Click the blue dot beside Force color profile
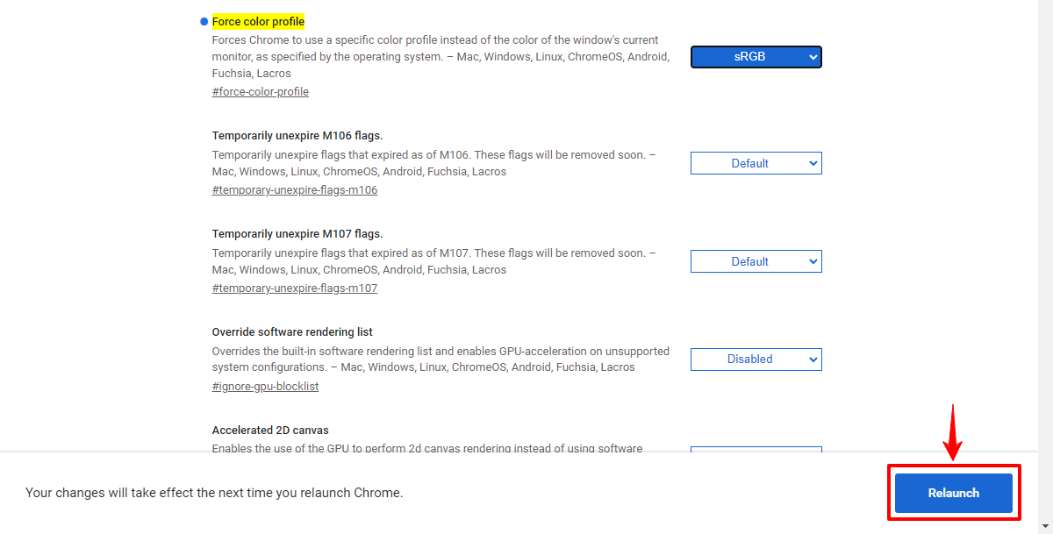 pyautogui.click(x=203, y=21)
